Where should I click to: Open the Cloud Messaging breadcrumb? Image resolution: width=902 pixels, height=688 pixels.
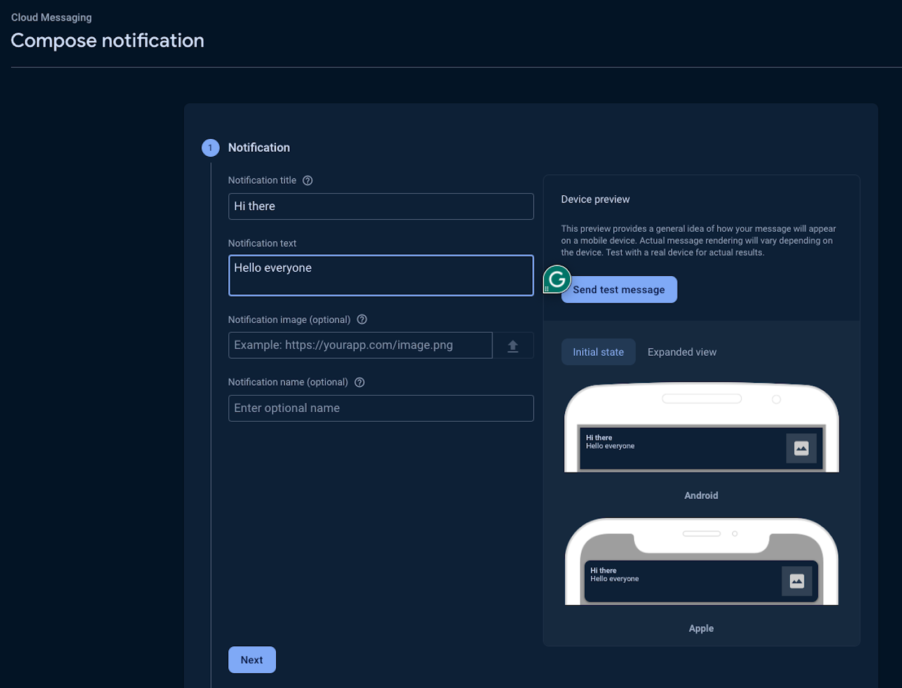tap(51, 17)
